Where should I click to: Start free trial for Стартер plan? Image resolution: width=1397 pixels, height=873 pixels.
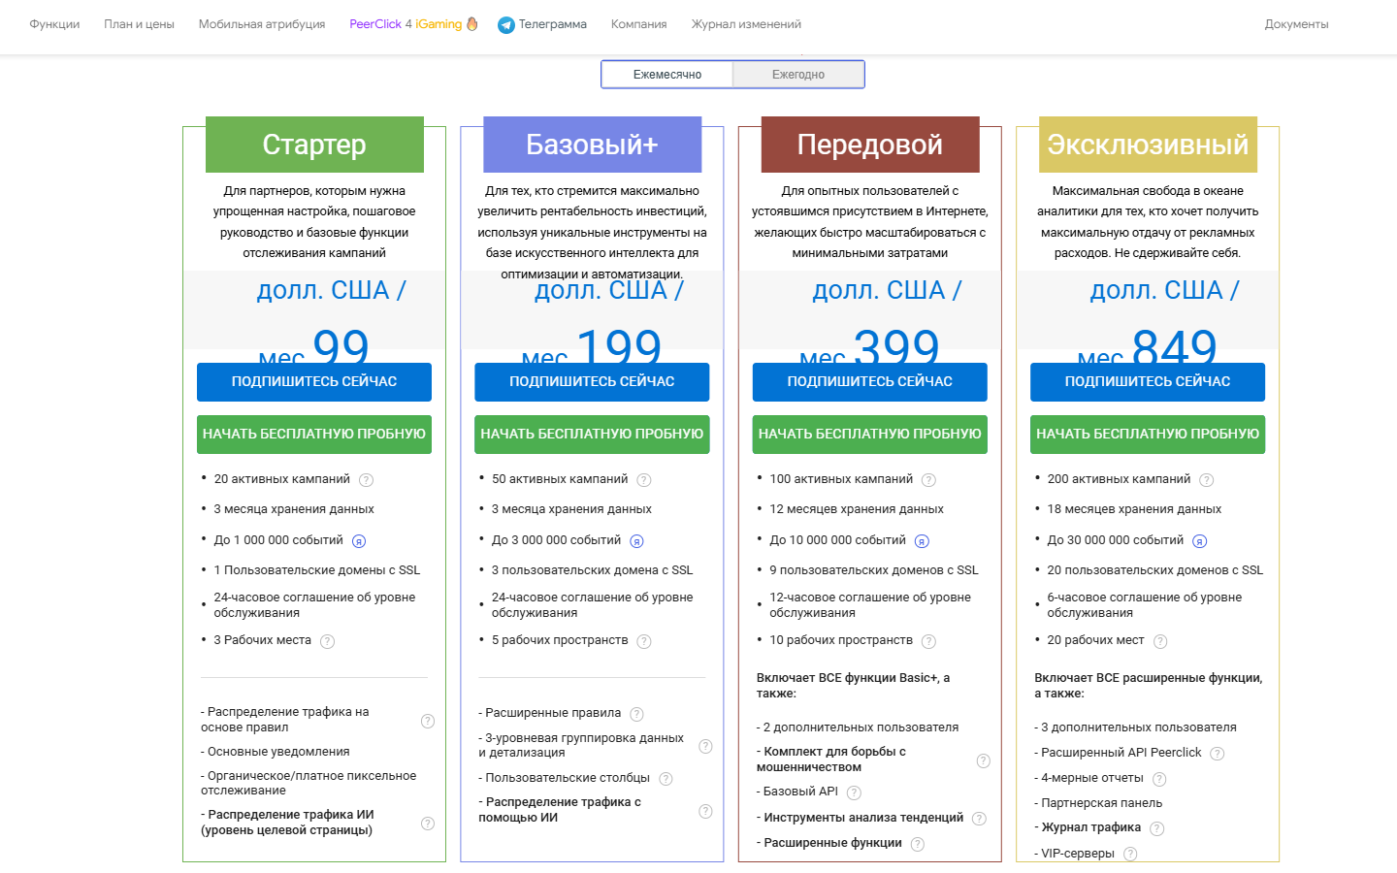pyautogui.click(x=314, y=435)
